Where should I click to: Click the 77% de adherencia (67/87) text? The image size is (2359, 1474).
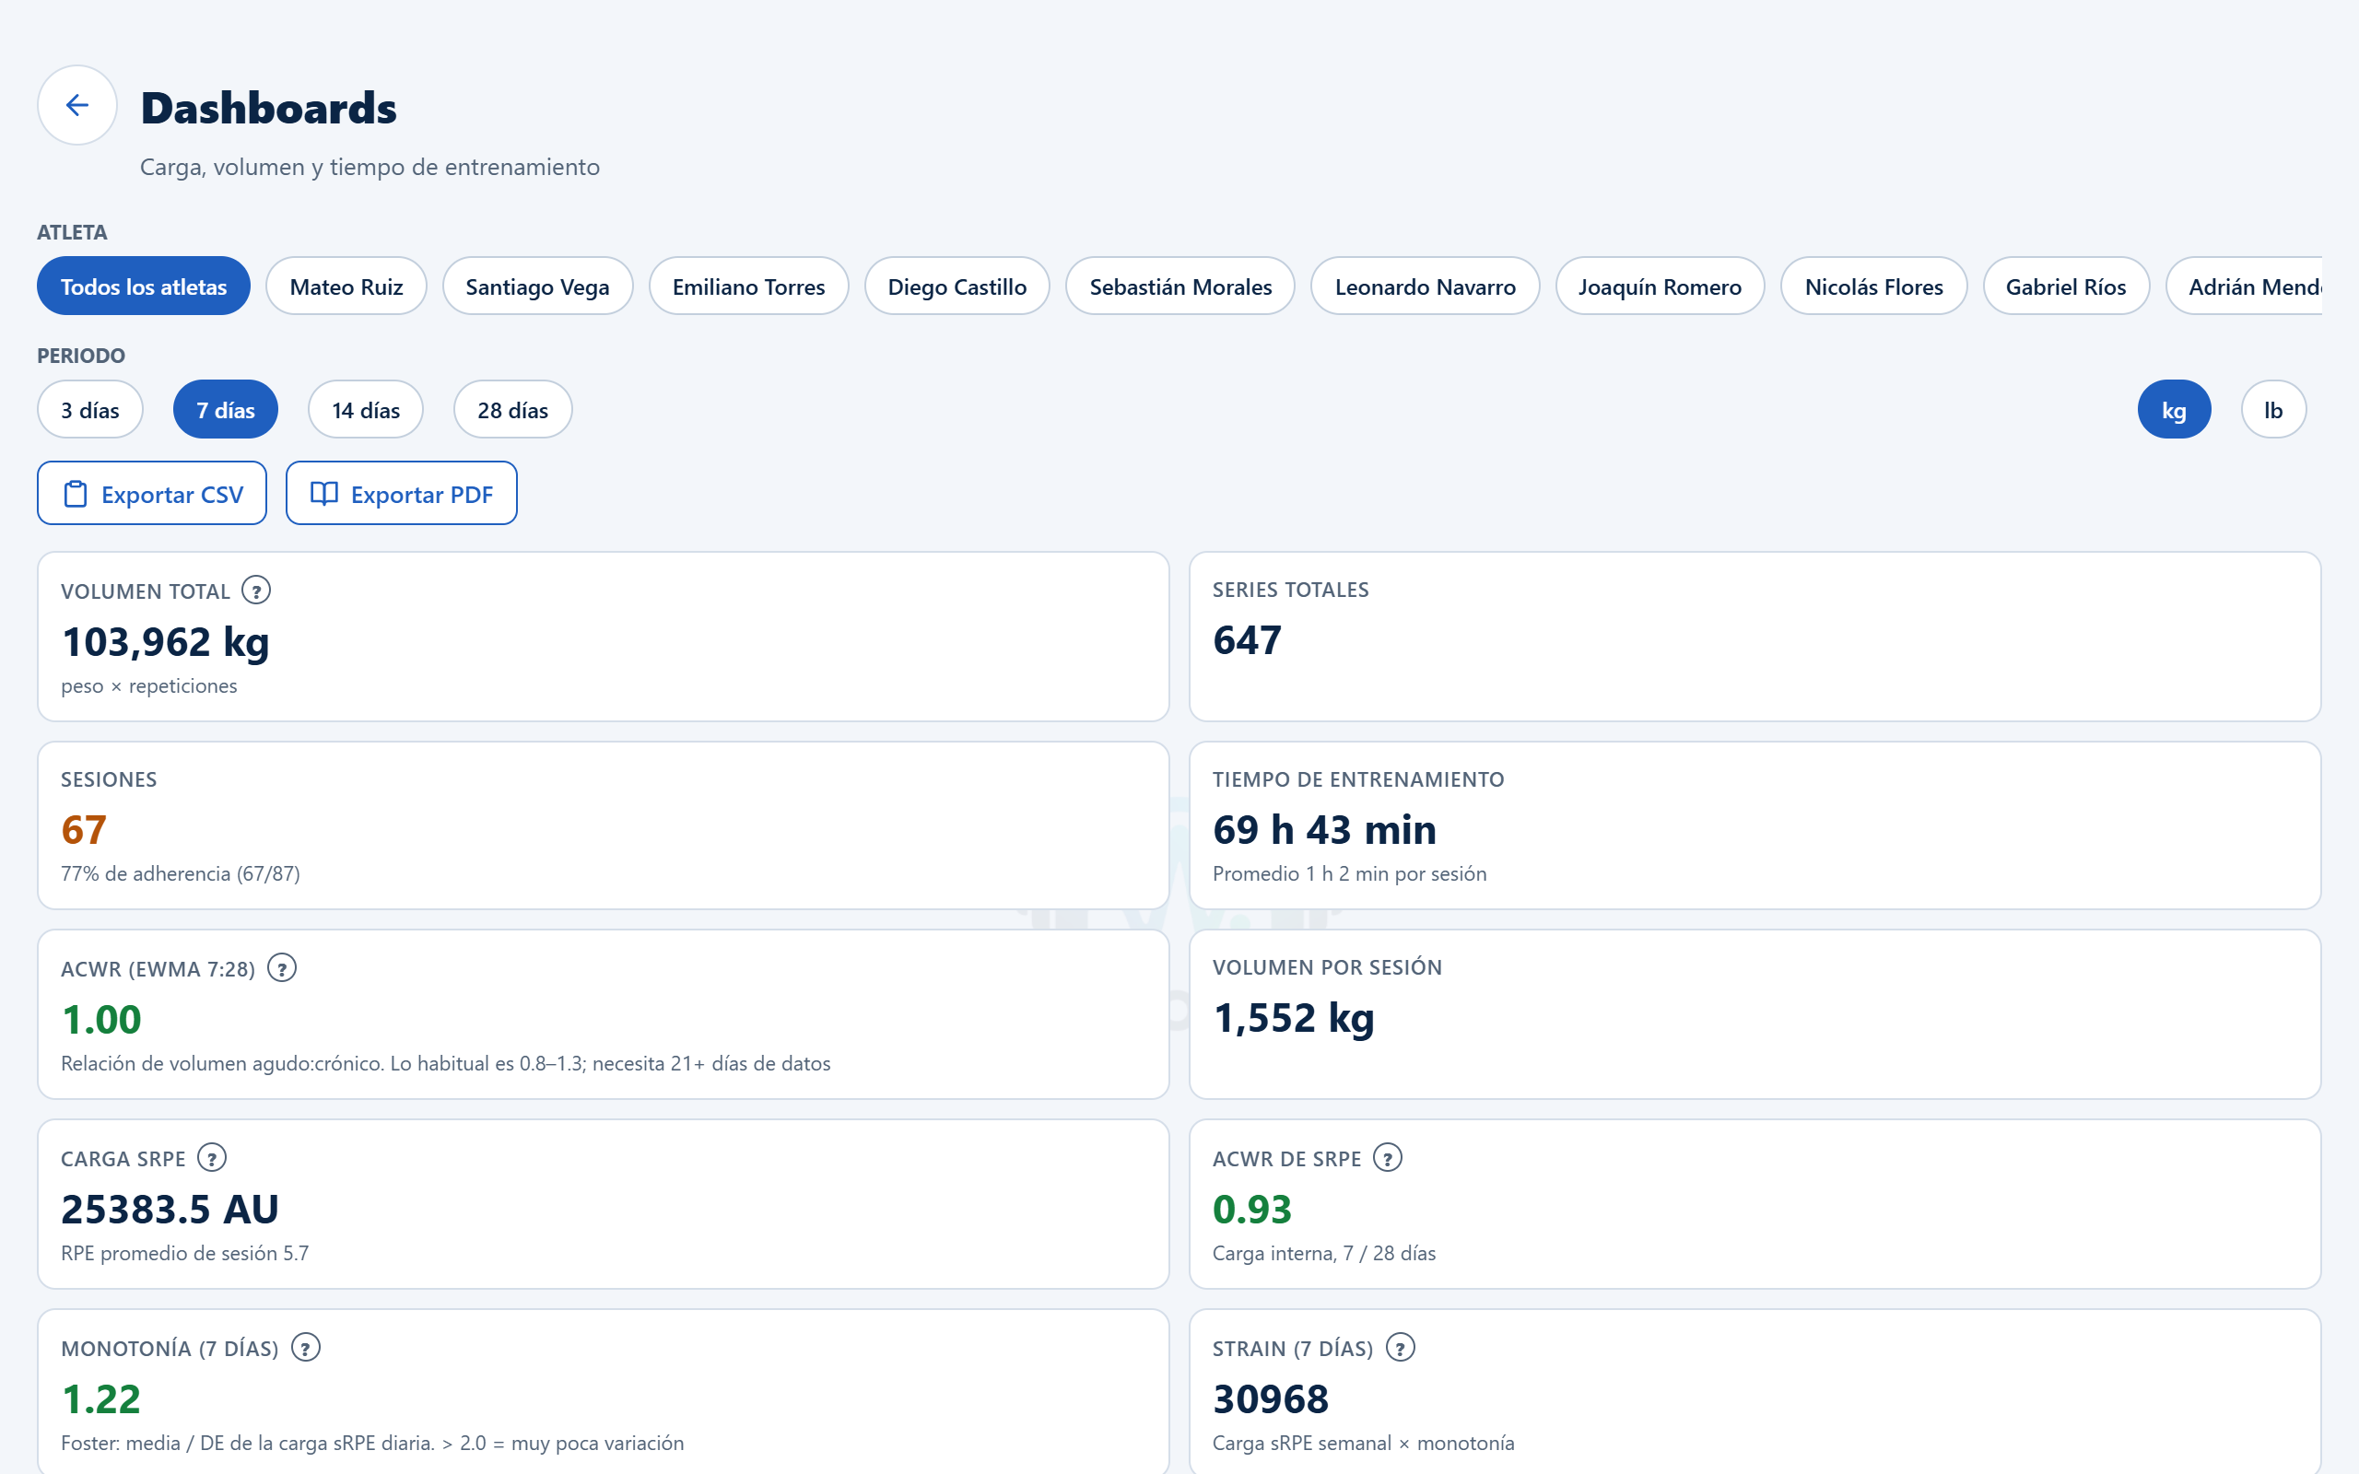[x=181, y=873]
